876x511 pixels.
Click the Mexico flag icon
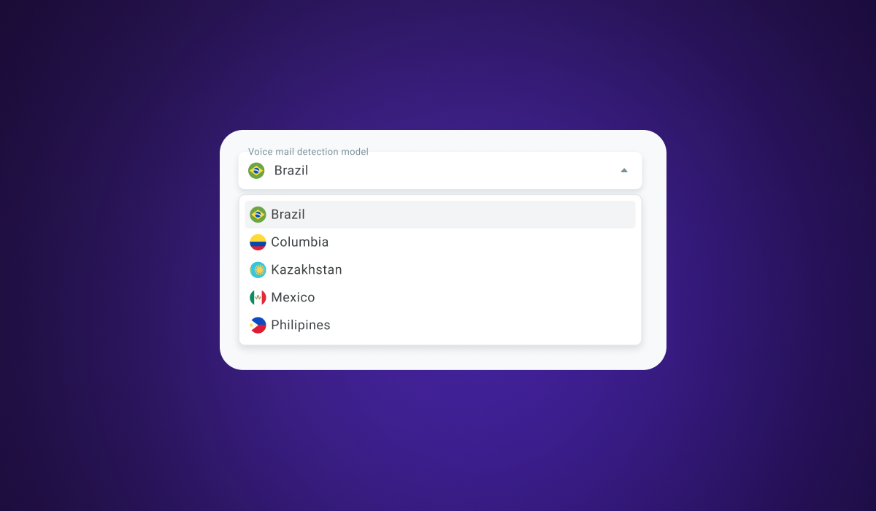click(258, 298)
